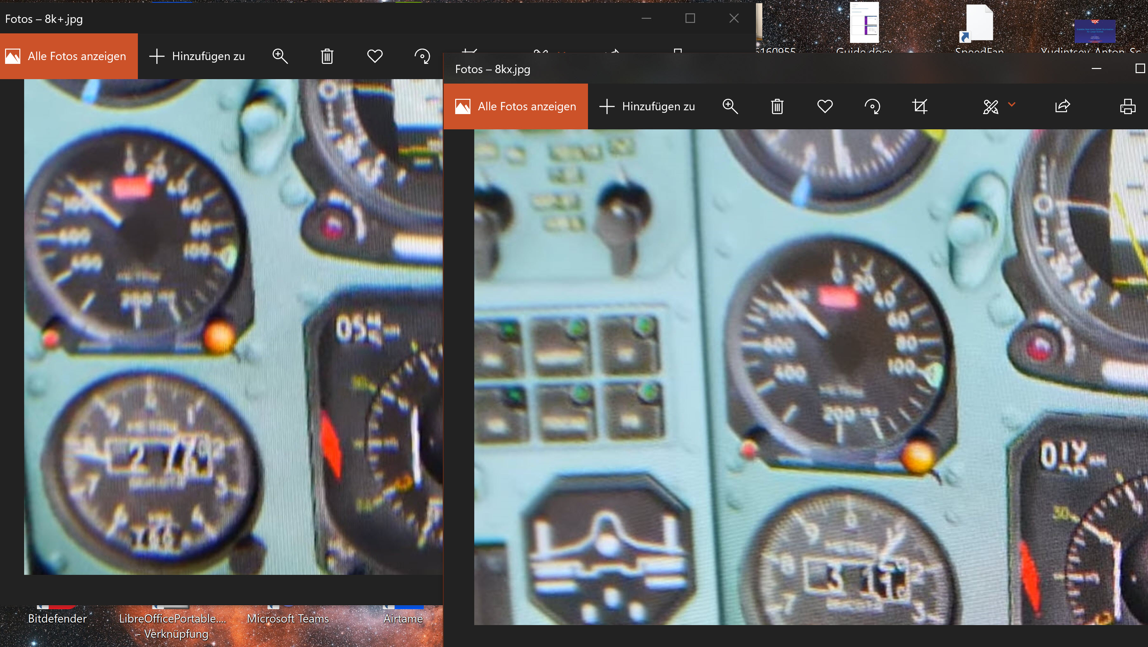Click delete trash icon in 8kx.jpg window
Screen dimensions: 1148x647
777,106
